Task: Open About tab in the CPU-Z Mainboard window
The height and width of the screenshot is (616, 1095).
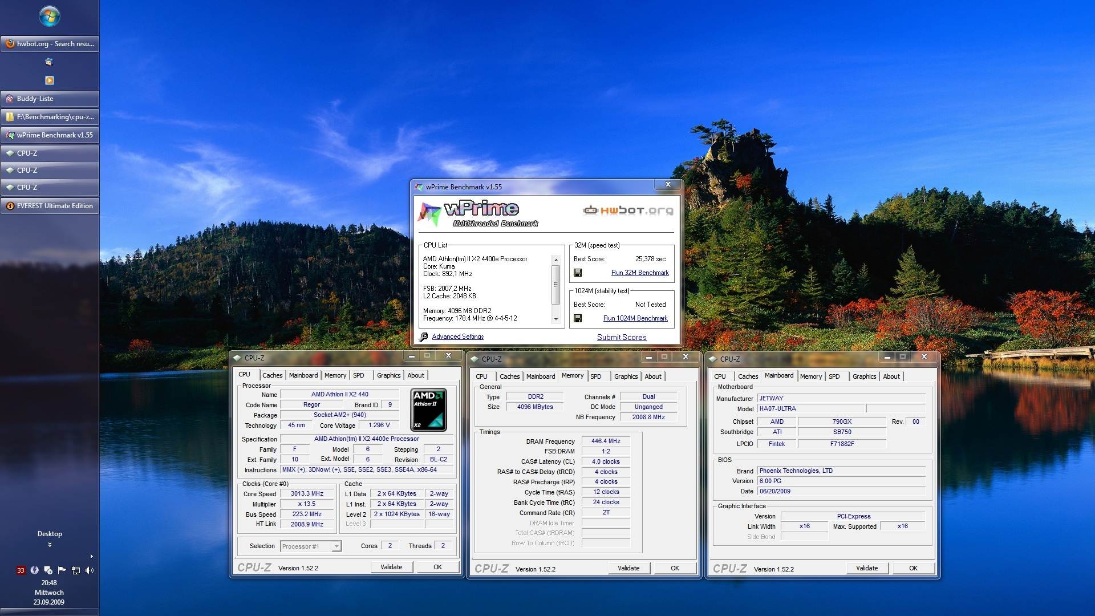Action: coord(891,376)
